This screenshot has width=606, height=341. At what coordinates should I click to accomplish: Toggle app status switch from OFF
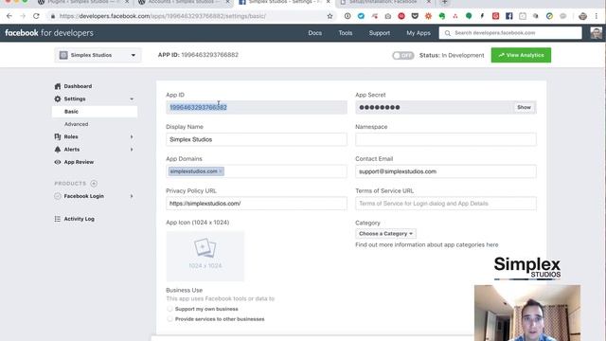click(402, 55)
